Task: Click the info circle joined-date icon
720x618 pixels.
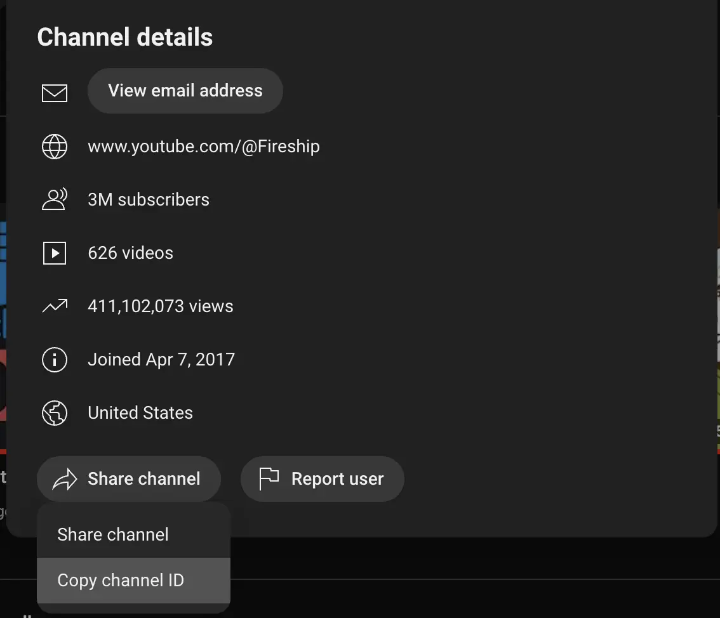Action: pyautogui.click(x=55, y=359)
